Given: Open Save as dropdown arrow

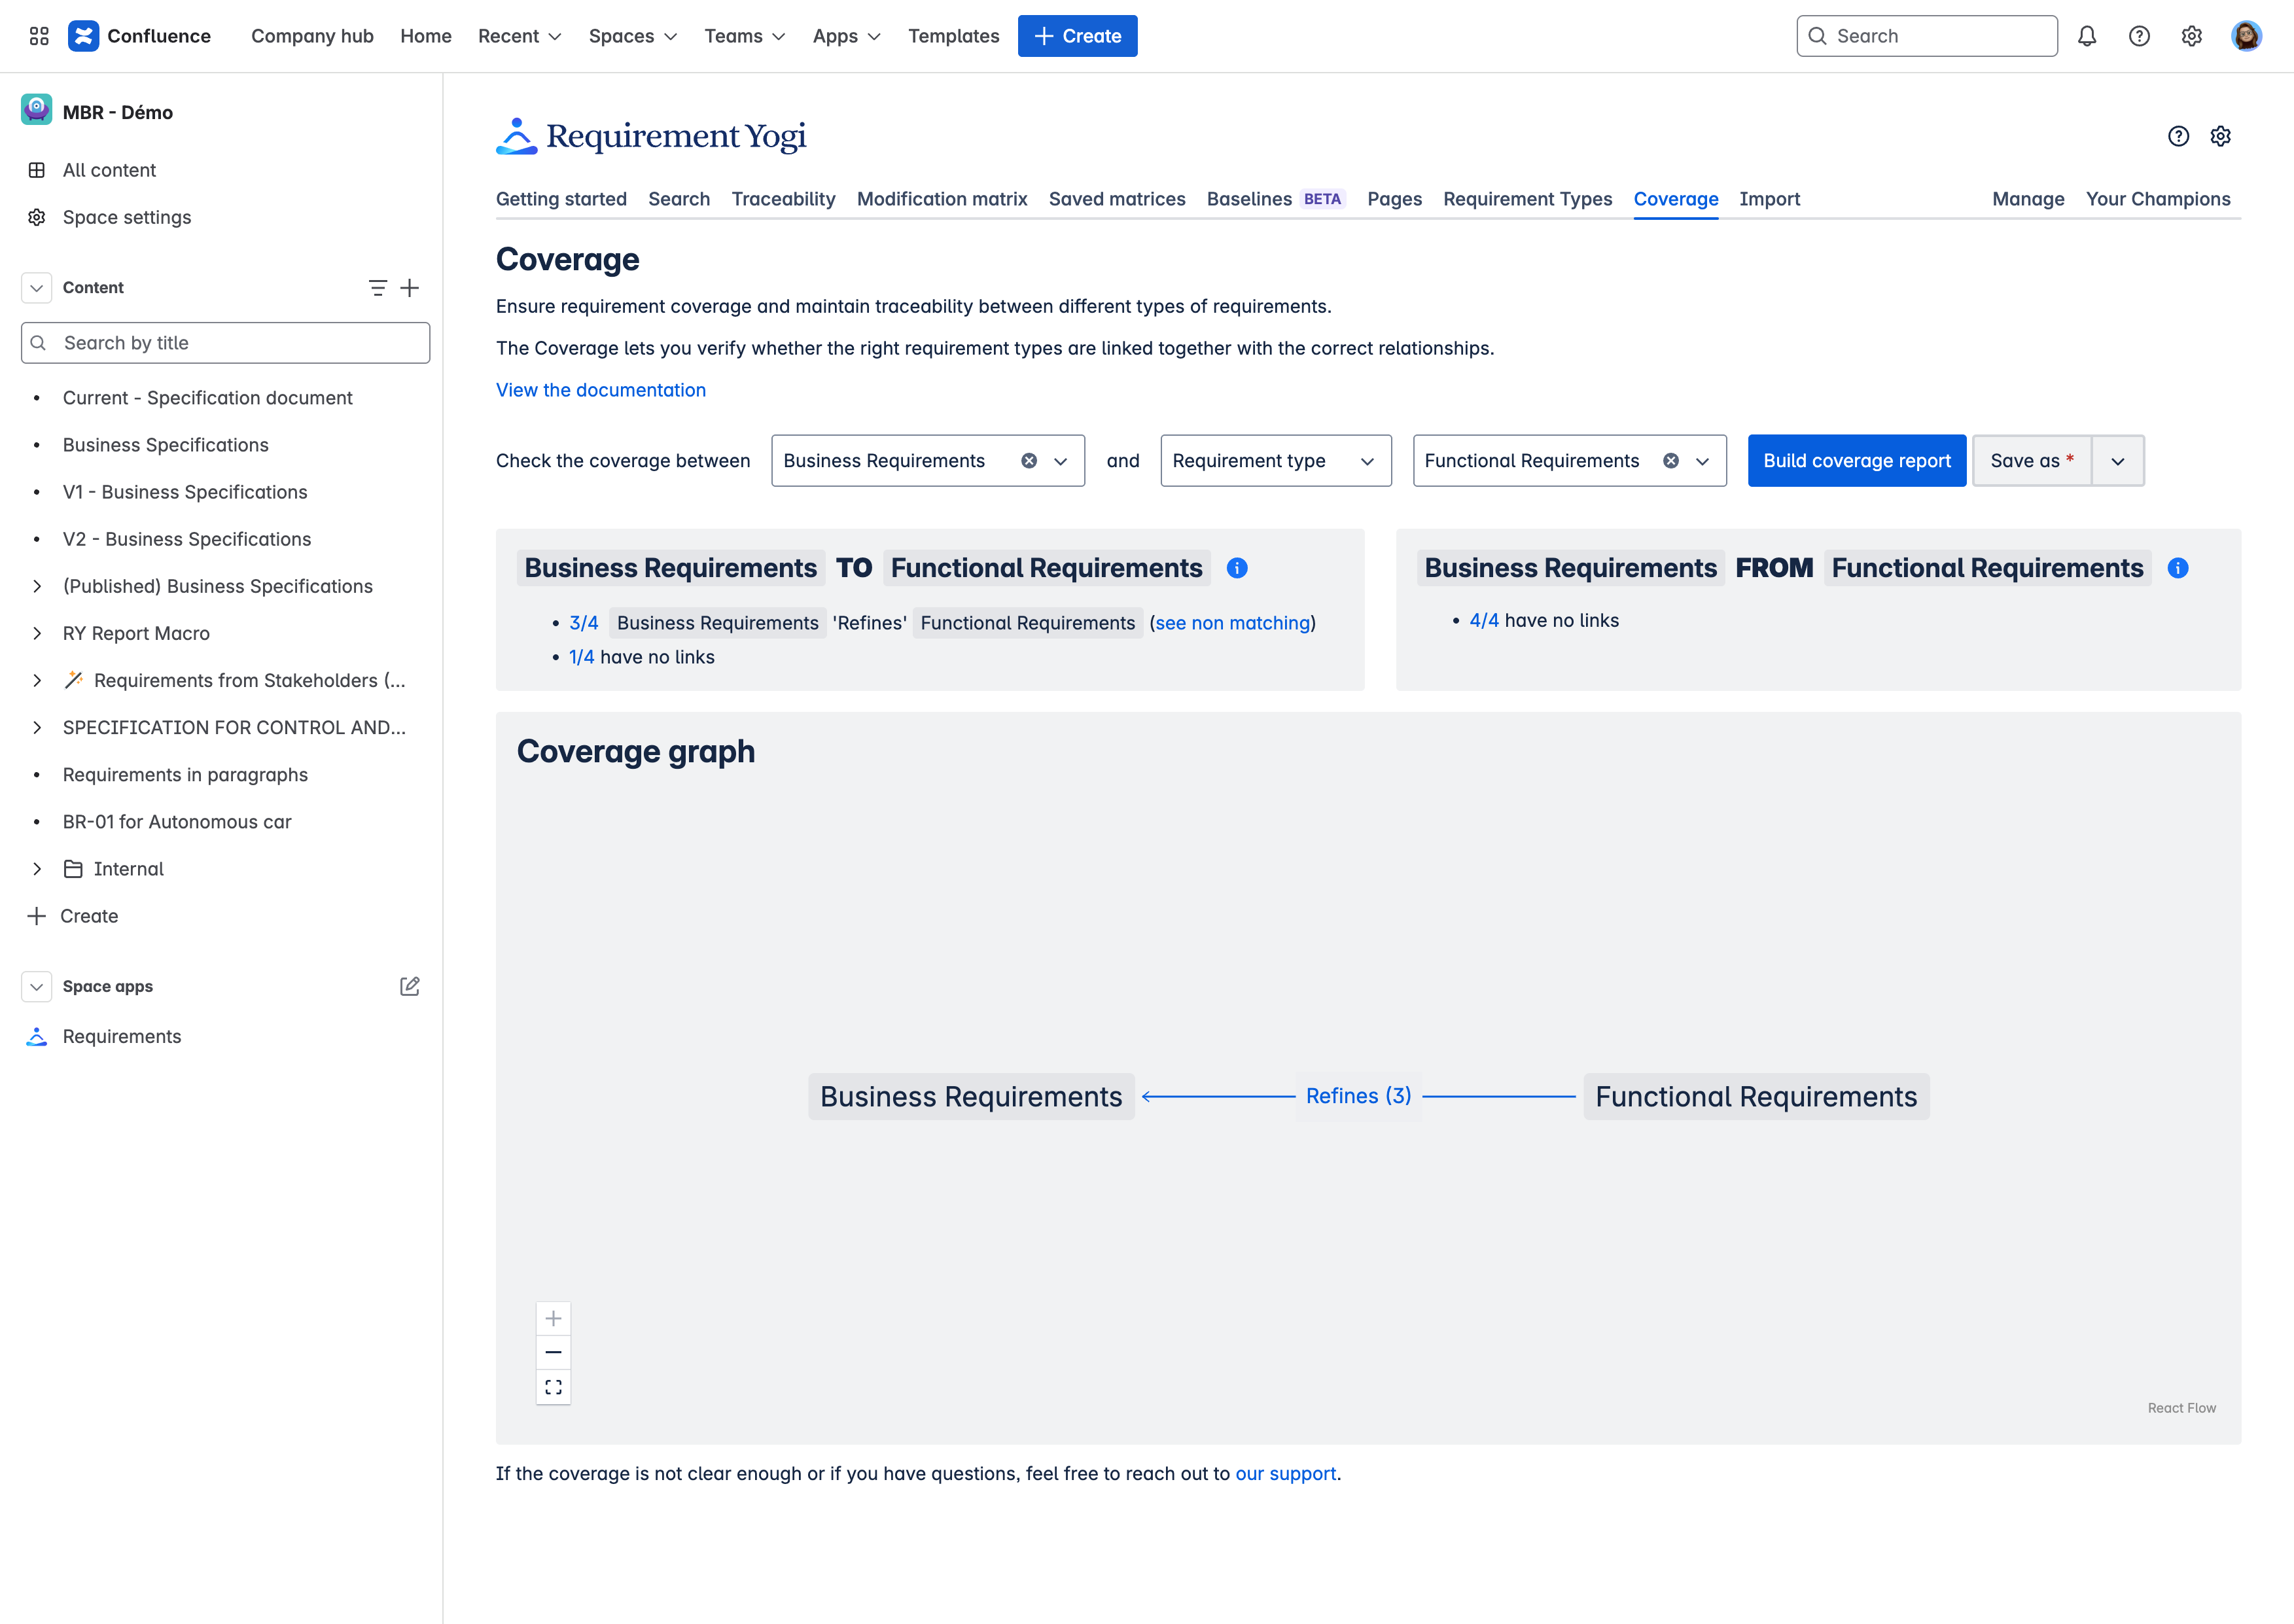Looking at the screenshot, I should coord(2117,461).
